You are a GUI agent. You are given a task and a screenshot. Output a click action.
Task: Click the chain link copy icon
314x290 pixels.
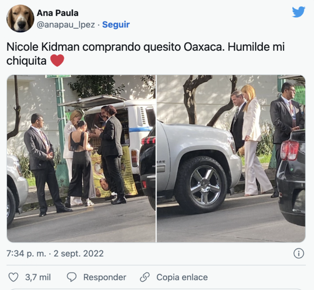point(145,277)
